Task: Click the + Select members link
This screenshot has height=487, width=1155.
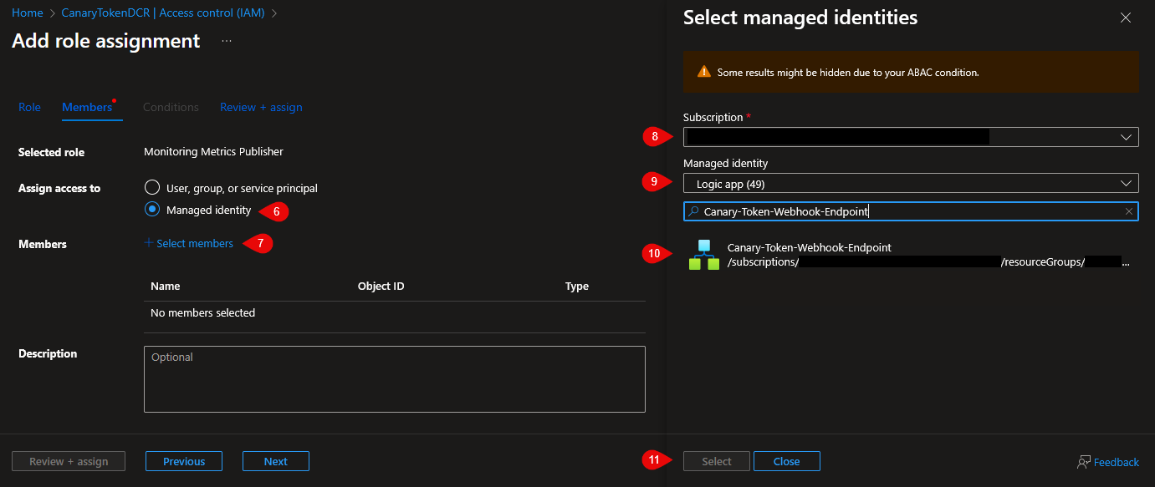Action: 189,243
